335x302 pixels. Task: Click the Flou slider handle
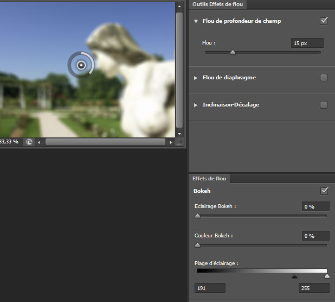[x=233, y=53]
